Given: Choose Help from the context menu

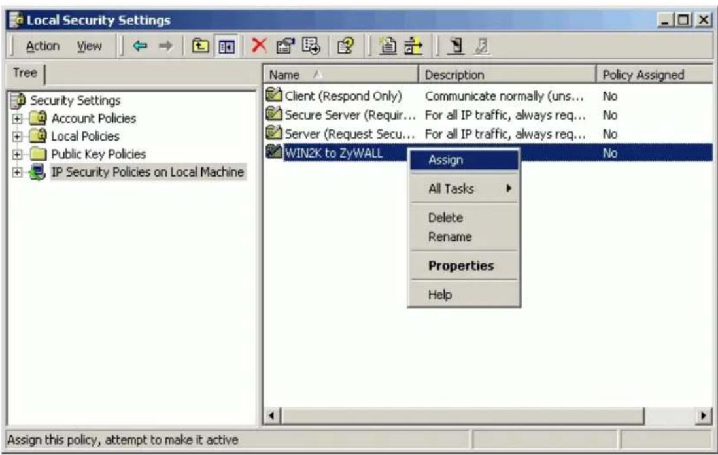Looking at the screenshot, I should (464, 294).
